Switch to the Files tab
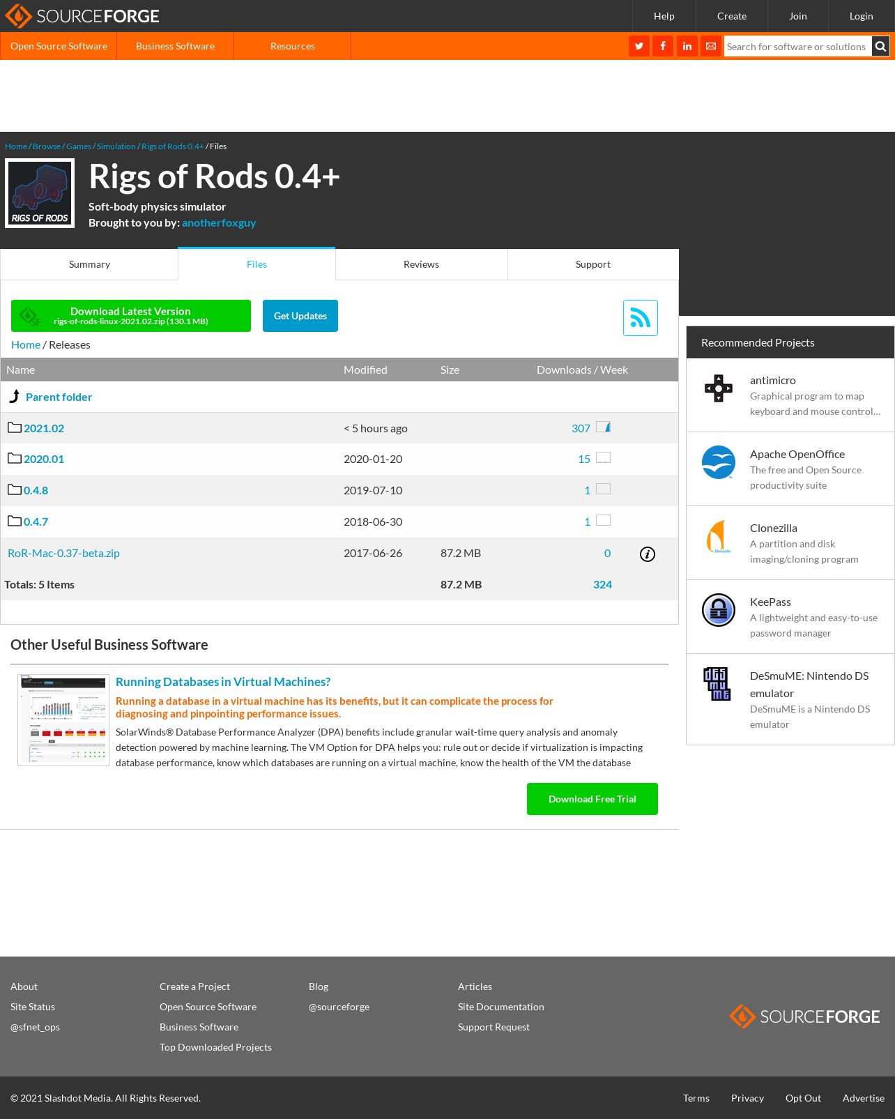This screenshot has height=1119, width=895. [x=257, y=264]
